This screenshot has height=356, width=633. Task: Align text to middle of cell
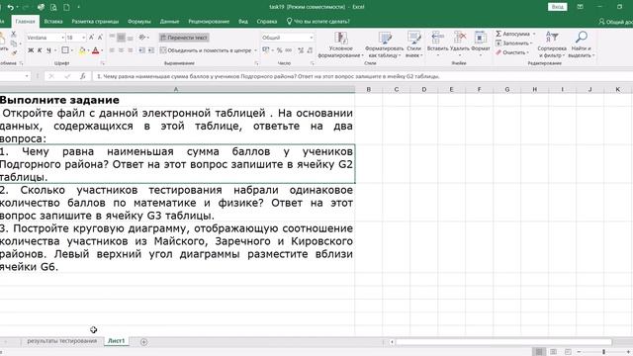coord(121,38)
